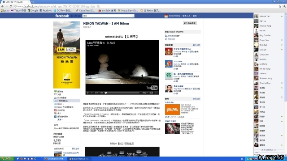The width and height of the screenshot is (287, 161).
Task: Open the 7-ELEVEN page link
Action: [178, 62]
